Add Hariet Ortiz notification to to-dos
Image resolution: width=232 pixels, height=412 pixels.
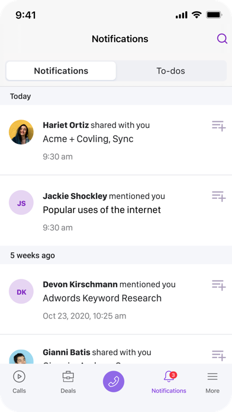219,126
